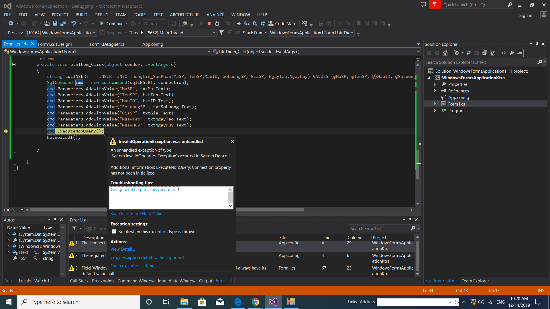Click the Restart debugging icon
This screenshot has height=309, width=550.
tap(217, 23)
